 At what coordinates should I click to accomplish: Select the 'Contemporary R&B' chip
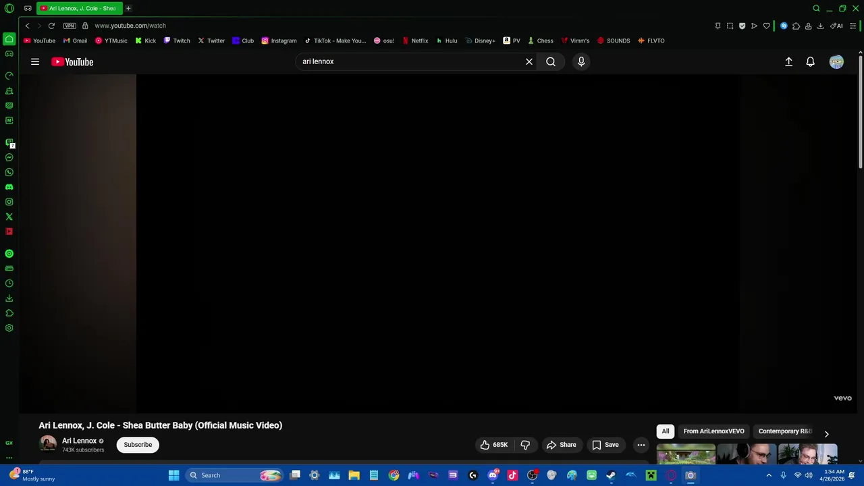pos(785,431)
